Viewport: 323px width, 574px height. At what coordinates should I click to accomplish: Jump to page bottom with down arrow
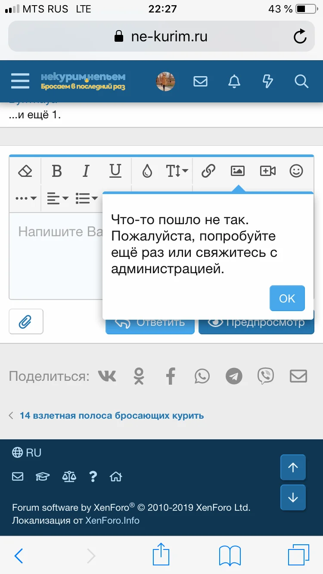pos(293,497)
